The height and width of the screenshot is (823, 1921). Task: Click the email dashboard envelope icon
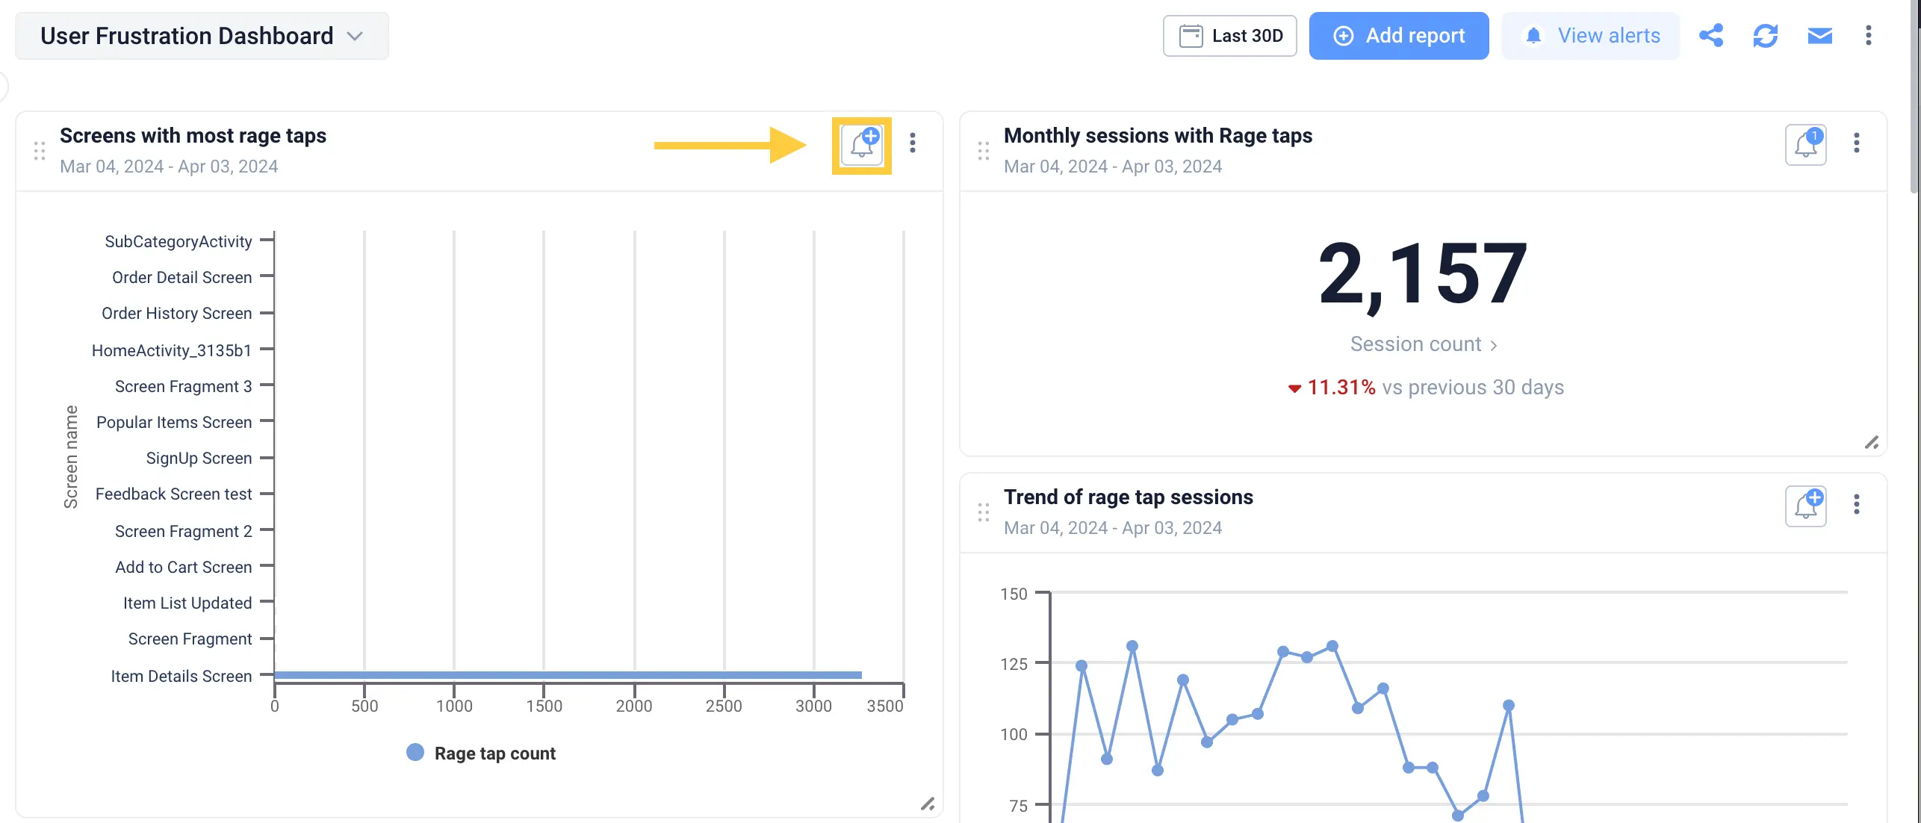coord(1819,36)
